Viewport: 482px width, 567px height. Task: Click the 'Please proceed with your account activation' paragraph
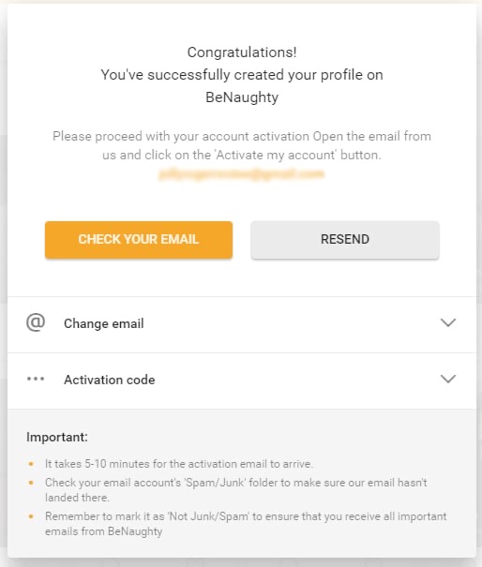[x=242, y=145]
